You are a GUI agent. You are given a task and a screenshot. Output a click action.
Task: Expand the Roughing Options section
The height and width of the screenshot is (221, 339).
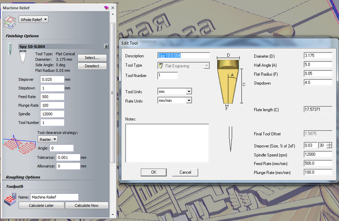pyautogui.click(x=23, y=177)
